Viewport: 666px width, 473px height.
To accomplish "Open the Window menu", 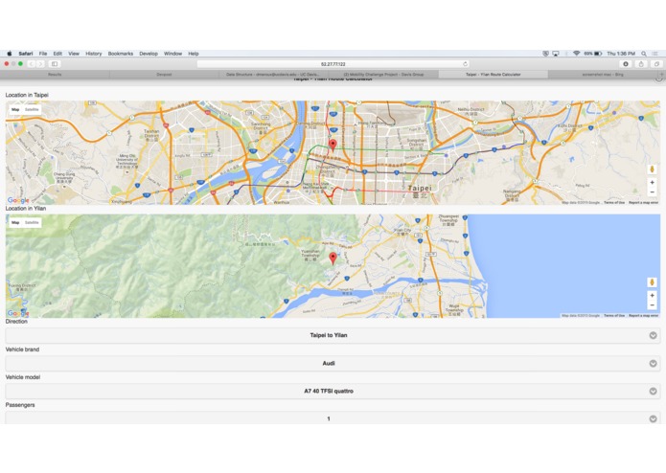I will (x=172, y=54).
